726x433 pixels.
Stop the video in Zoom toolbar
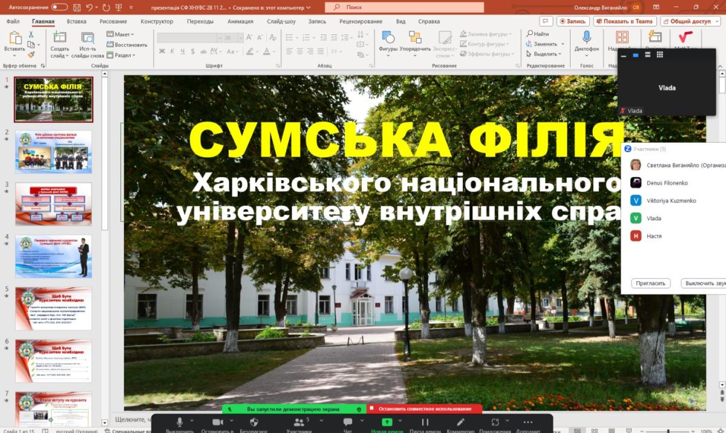point(217,422)
